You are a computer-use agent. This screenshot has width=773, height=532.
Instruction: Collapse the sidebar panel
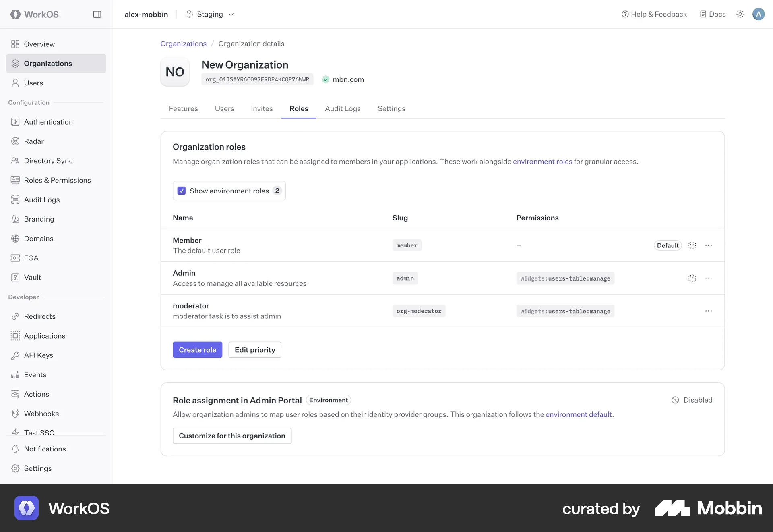click(x=97, y=14)
